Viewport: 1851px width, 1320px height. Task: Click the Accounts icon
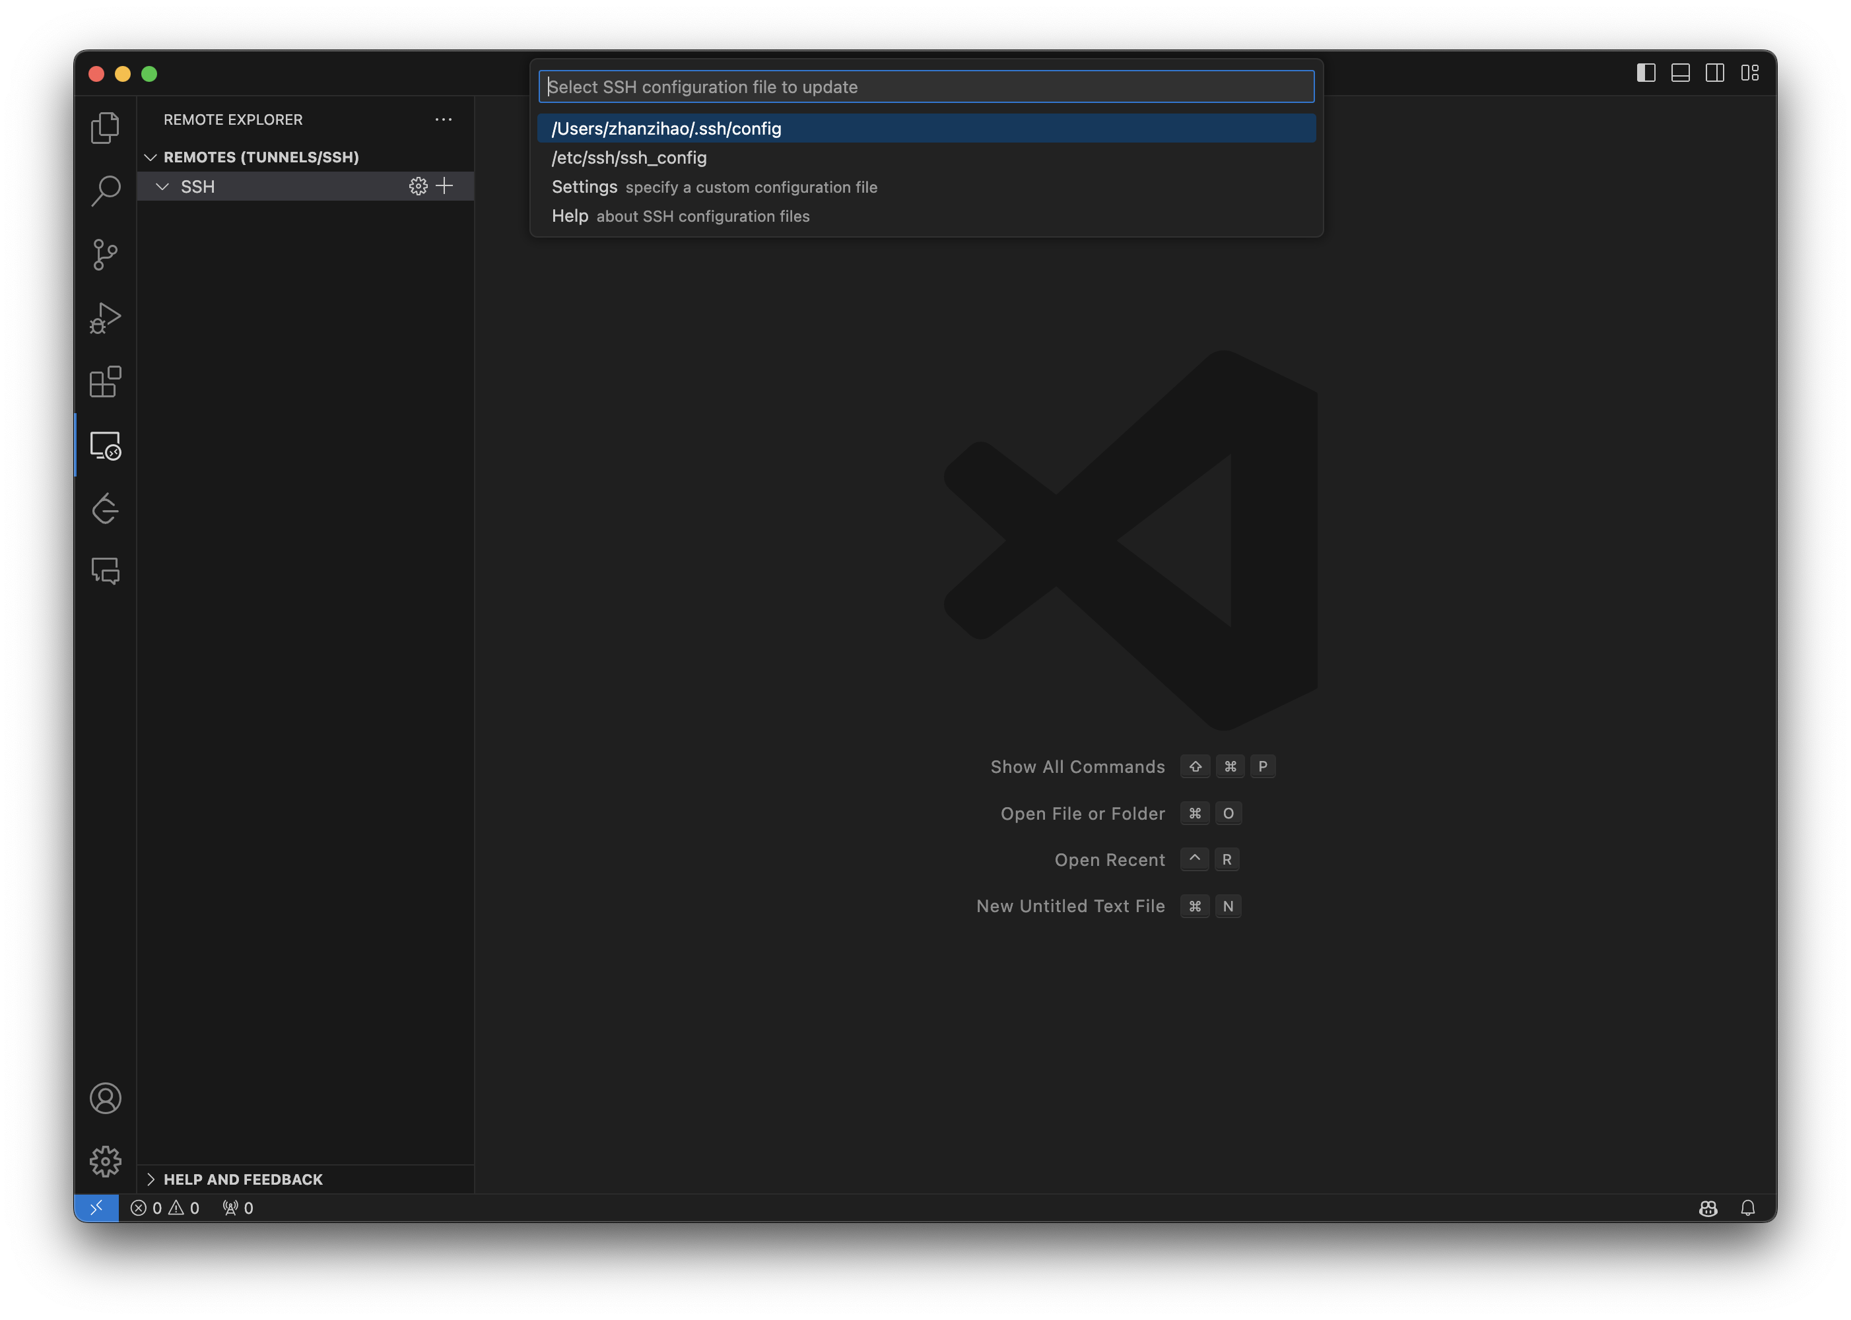[105, 1098]
